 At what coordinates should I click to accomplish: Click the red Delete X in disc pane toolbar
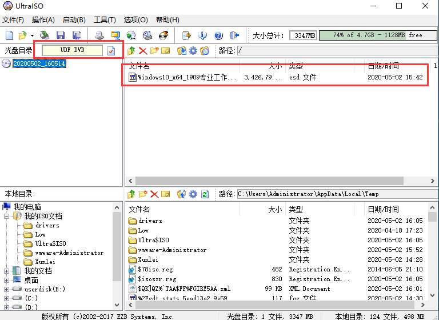(143, 51)
